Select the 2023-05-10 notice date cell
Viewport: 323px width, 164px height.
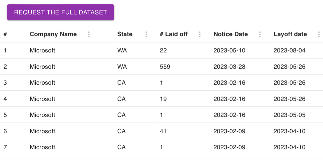click(x=229, y=50)
